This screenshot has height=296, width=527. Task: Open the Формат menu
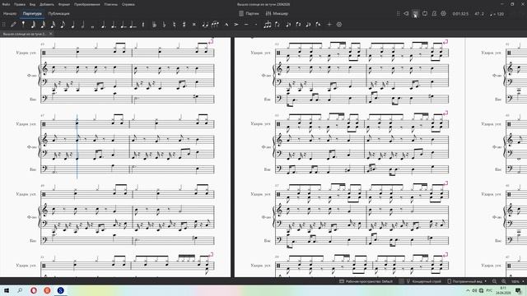64,4
